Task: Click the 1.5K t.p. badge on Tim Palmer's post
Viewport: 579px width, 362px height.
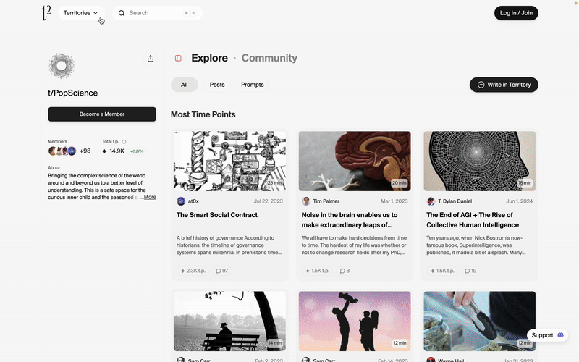Action: coord(318,271)
